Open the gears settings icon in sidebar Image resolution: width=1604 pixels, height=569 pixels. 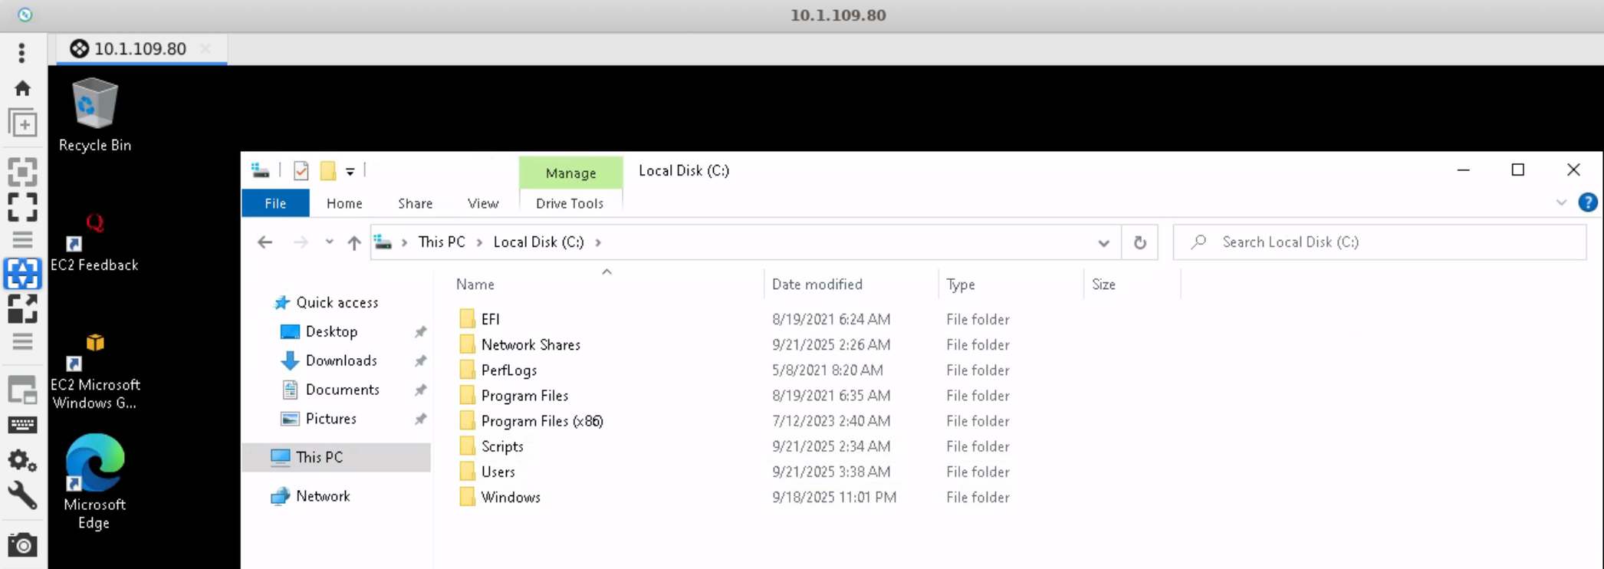(x=22, y=461)
